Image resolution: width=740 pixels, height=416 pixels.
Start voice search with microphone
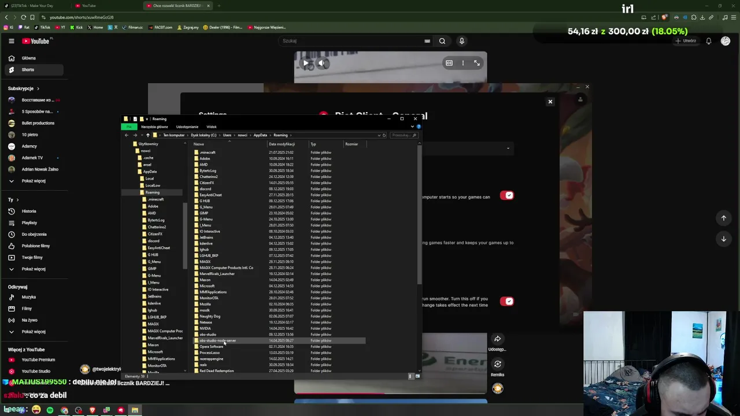(461, 41)
